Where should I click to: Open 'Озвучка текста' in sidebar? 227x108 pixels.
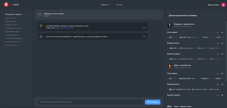pyautogui.click(x=10, y=18)
